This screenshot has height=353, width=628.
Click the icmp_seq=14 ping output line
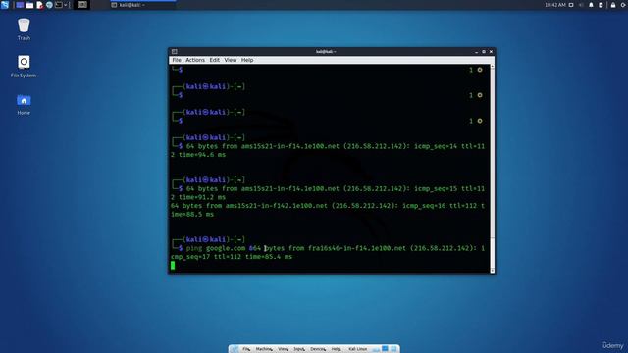tap(328, 150)
